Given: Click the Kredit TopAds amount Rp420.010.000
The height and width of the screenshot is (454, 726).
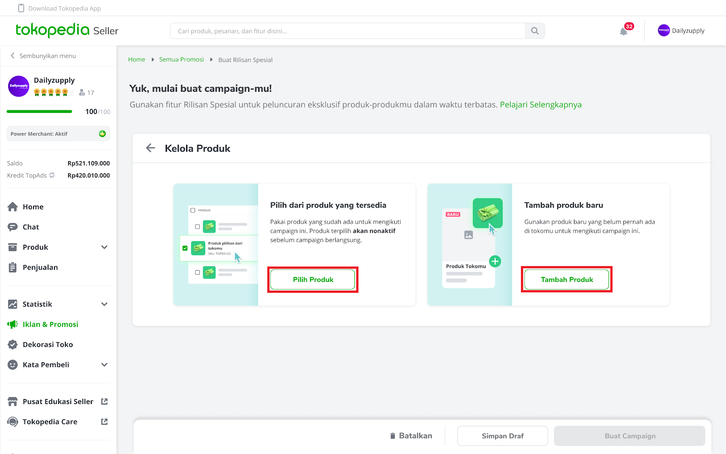Looking at the screenshot, I should [x=88, y=176].
